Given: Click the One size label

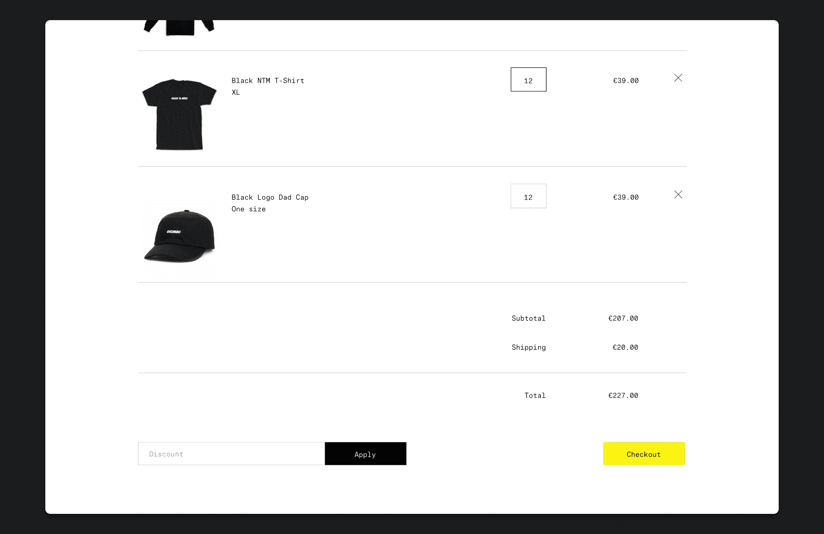Looking at the screenshot, I should [x=248, y=209].
